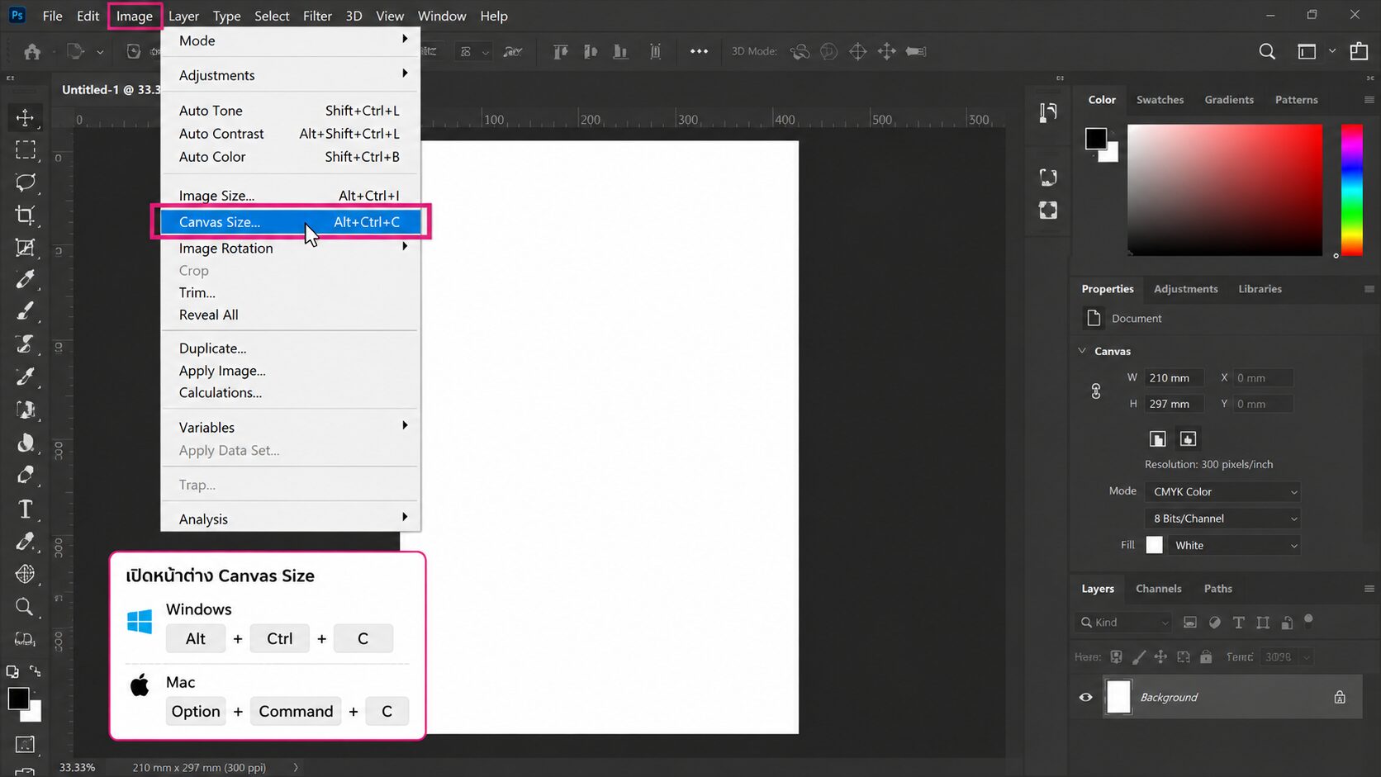Click the Fill white color swatch
Image resolution: width=1381 pixels, height=777 pixels.
[1155, 545]
